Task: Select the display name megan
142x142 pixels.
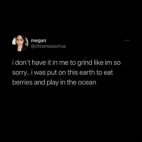Action: pyautogui.click(x=38, y=41)
